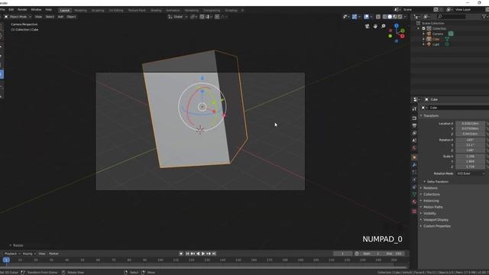Viewport: 489px width, 275px height.
Task: Open the View Layer properties tab
Action: [x=414, y=133]
